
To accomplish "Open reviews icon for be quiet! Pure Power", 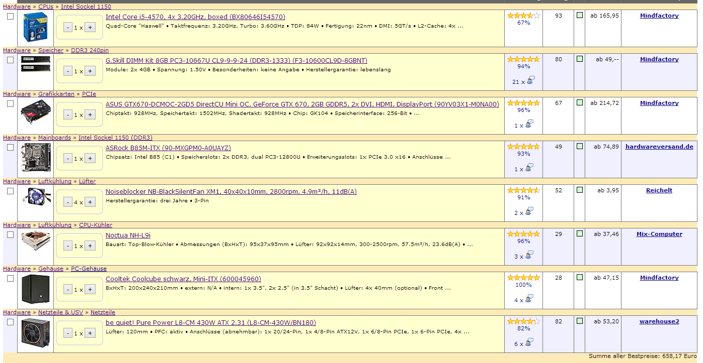I will coord(530,342).
